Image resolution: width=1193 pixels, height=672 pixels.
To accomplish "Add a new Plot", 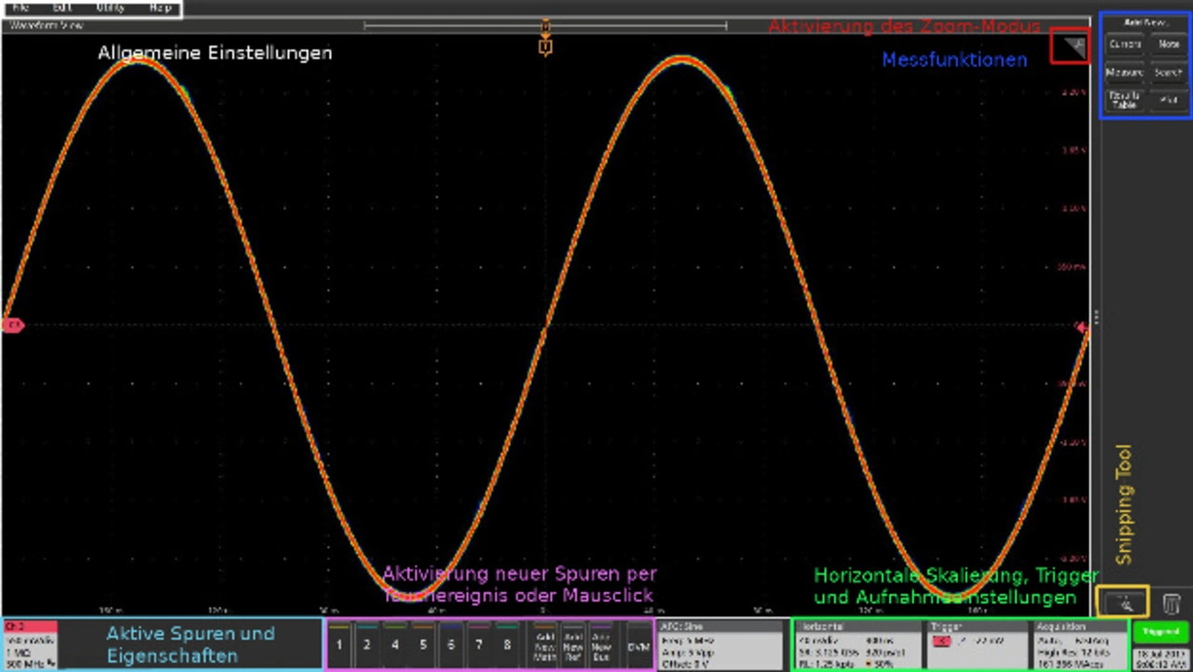I will (1169, 101).
